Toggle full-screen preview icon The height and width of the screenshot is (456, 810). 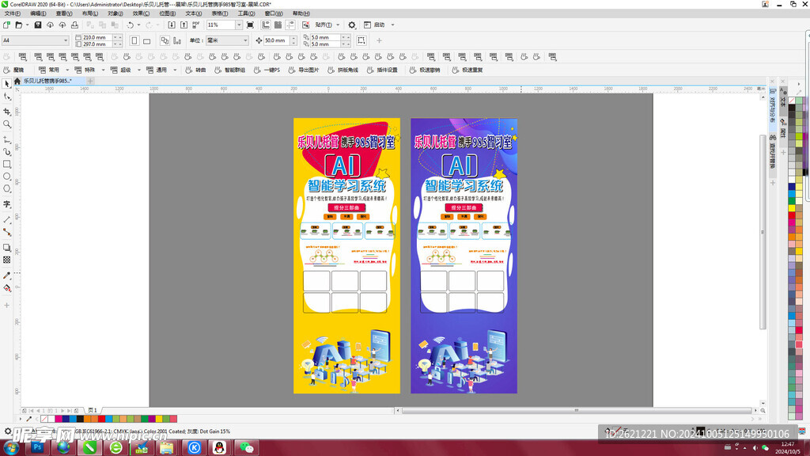click(x=251, y=25)
